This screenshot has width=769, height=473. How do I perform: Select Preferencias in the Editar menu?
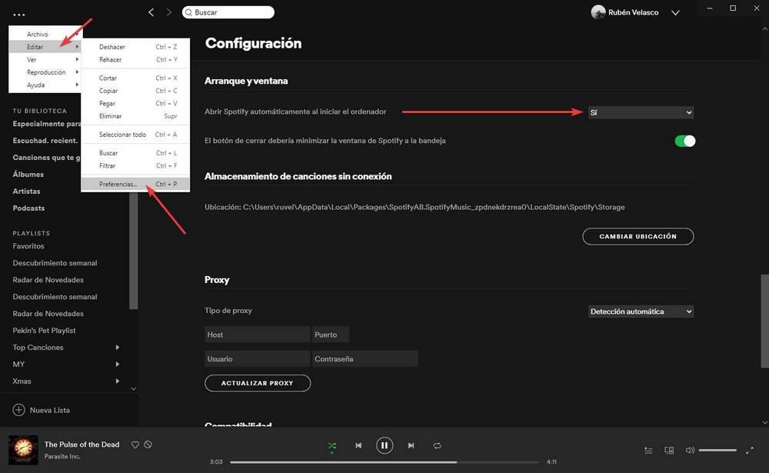point(119,184)
